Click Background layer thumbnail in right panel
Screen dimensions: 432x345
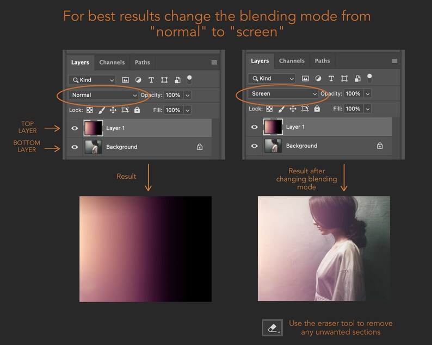click(273, 146)
